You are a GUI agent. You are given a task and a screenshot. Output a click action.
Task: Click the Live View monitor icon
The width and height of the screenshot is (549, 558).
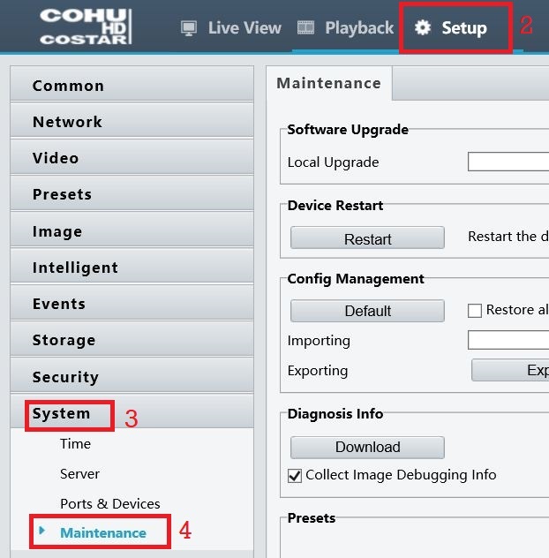(x=189, y=28)
